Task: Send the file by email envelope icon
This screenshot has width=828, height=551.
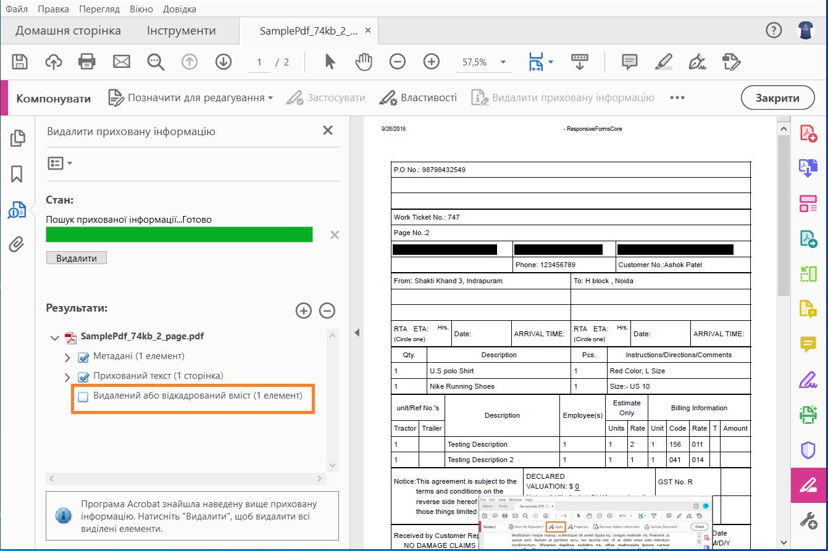Action: (122, 62)
